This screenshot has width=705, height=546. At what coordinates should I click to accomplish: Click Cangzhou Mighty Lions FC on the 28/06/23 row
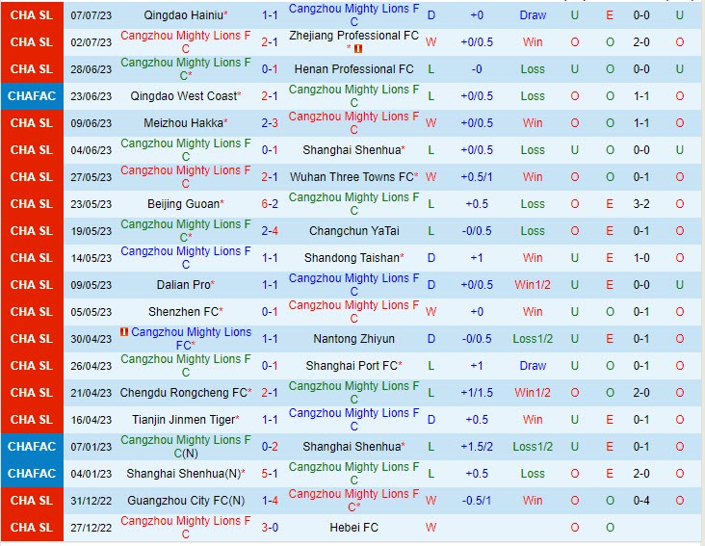click(x=186, y=69)
